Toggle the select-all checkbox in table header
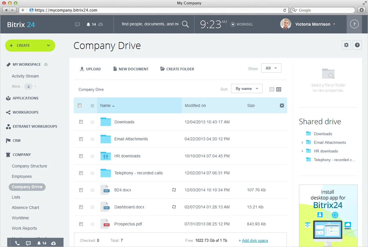This screenshot has width=368, height=247. click(80, 105)
